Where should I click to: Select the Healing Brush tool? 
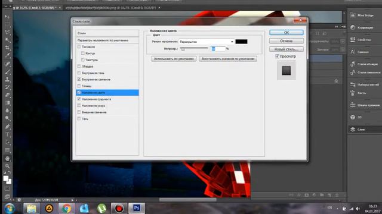point(7,64)
